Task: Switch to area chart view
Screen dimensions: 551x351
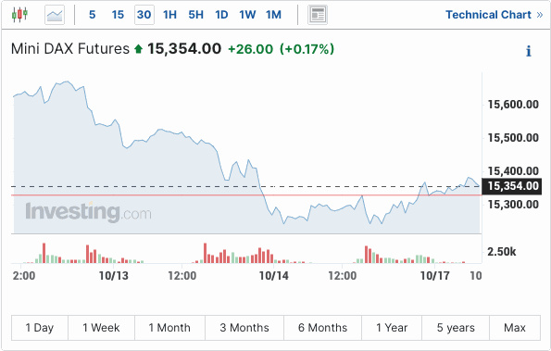Action: pos(55,15)
